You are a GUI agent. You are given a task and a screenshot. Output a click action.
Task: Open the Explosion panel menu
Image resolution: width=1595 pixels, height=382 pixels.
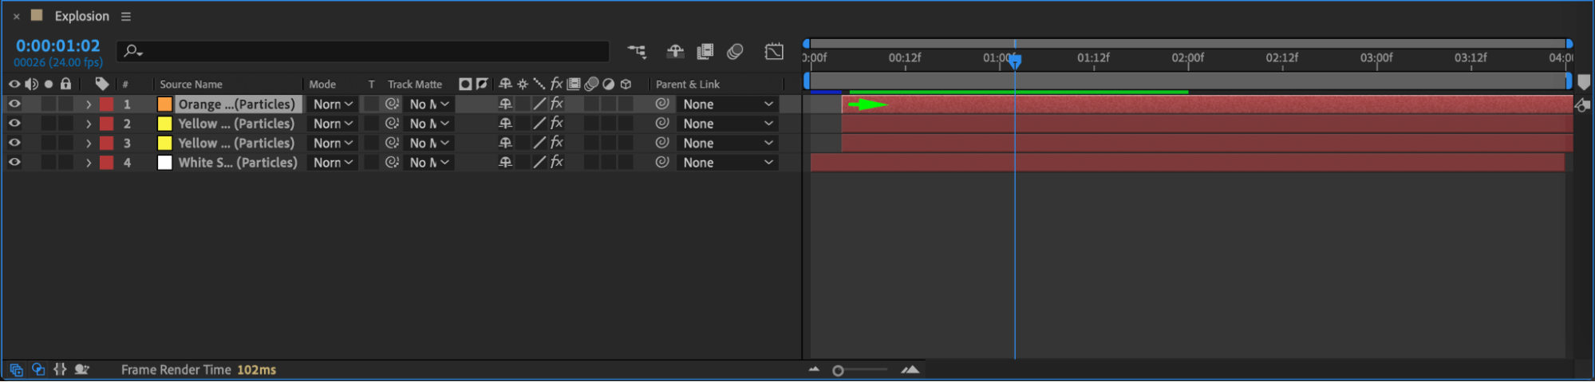click(x=126, y=16)
